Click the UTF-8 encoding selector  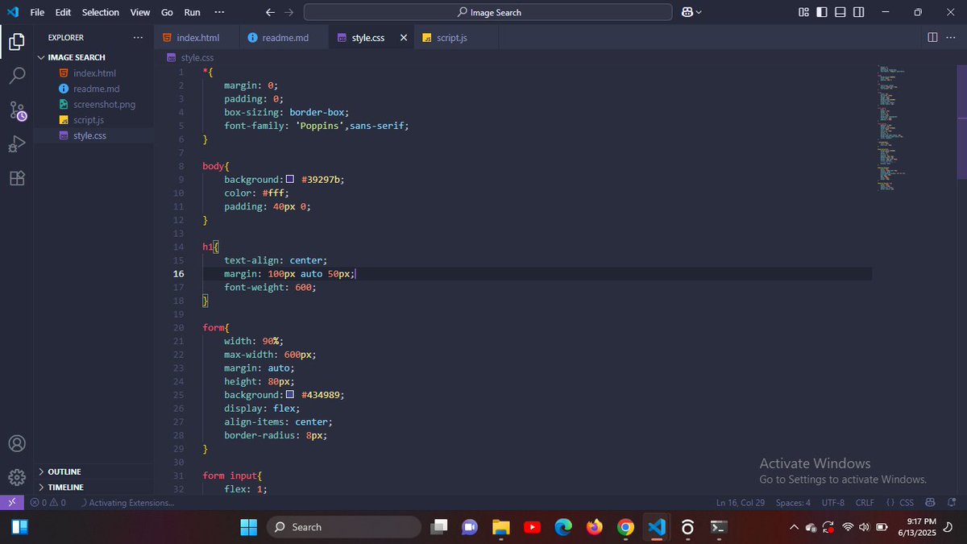pyautogui.click(x=832, y=502)
